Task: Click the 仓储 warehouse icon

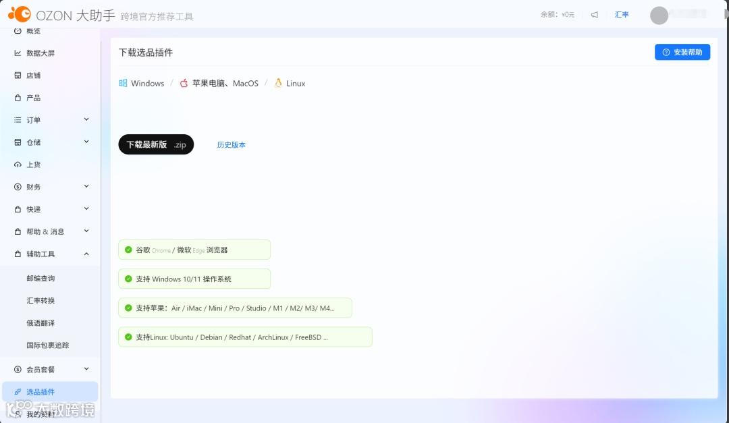Action: (x=18, y=142)
